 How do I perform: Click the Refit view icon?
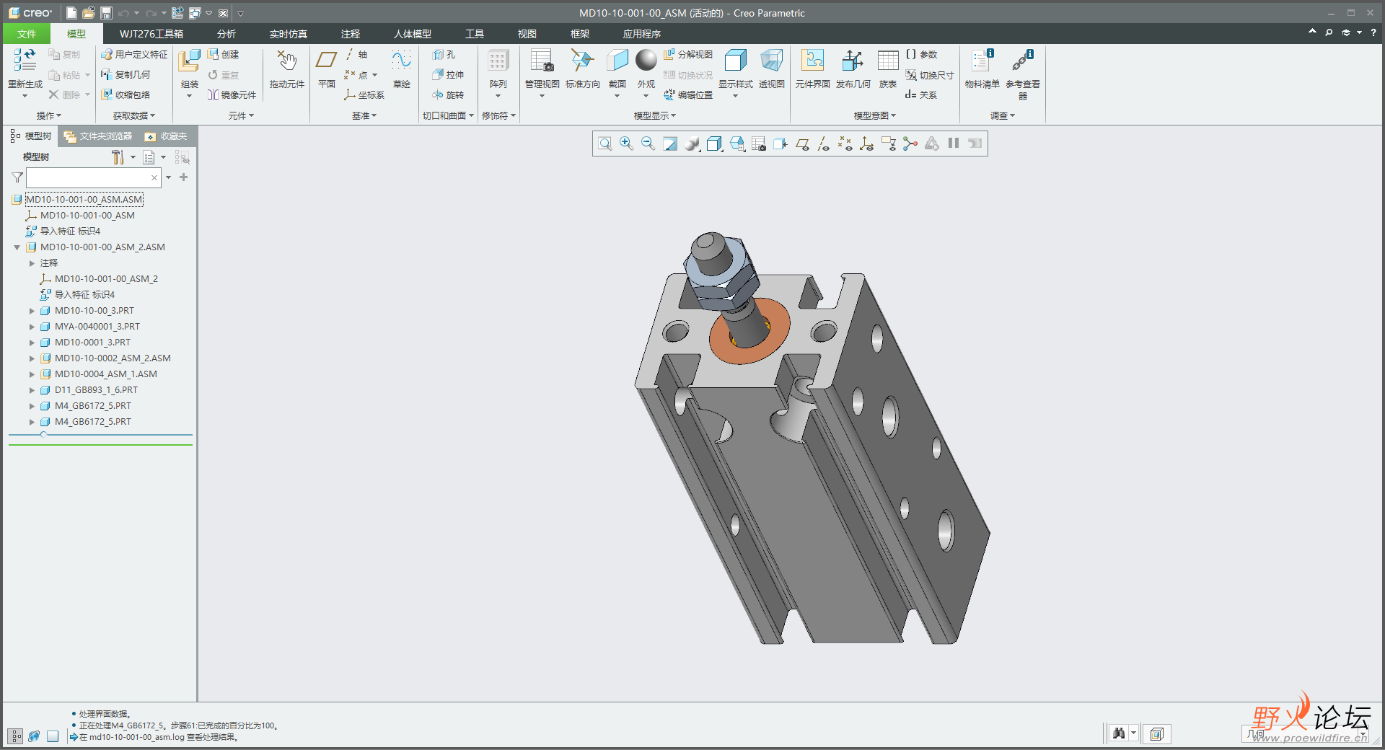click(605, 144)
